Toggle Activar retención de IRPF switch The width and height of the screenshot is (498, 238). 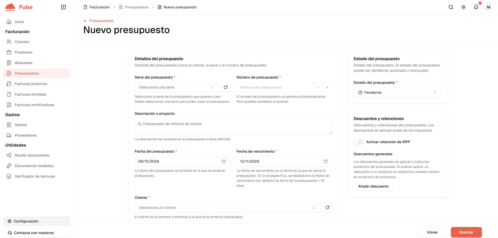[358, 142]
